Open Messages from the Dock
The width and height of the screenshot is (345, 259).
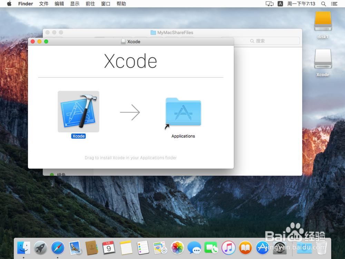coord(194,248)
